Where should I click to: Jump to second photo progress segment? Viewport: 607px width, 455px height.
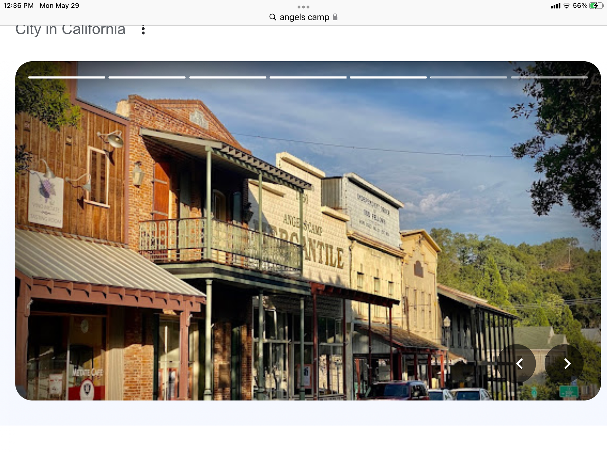[147, 78]
